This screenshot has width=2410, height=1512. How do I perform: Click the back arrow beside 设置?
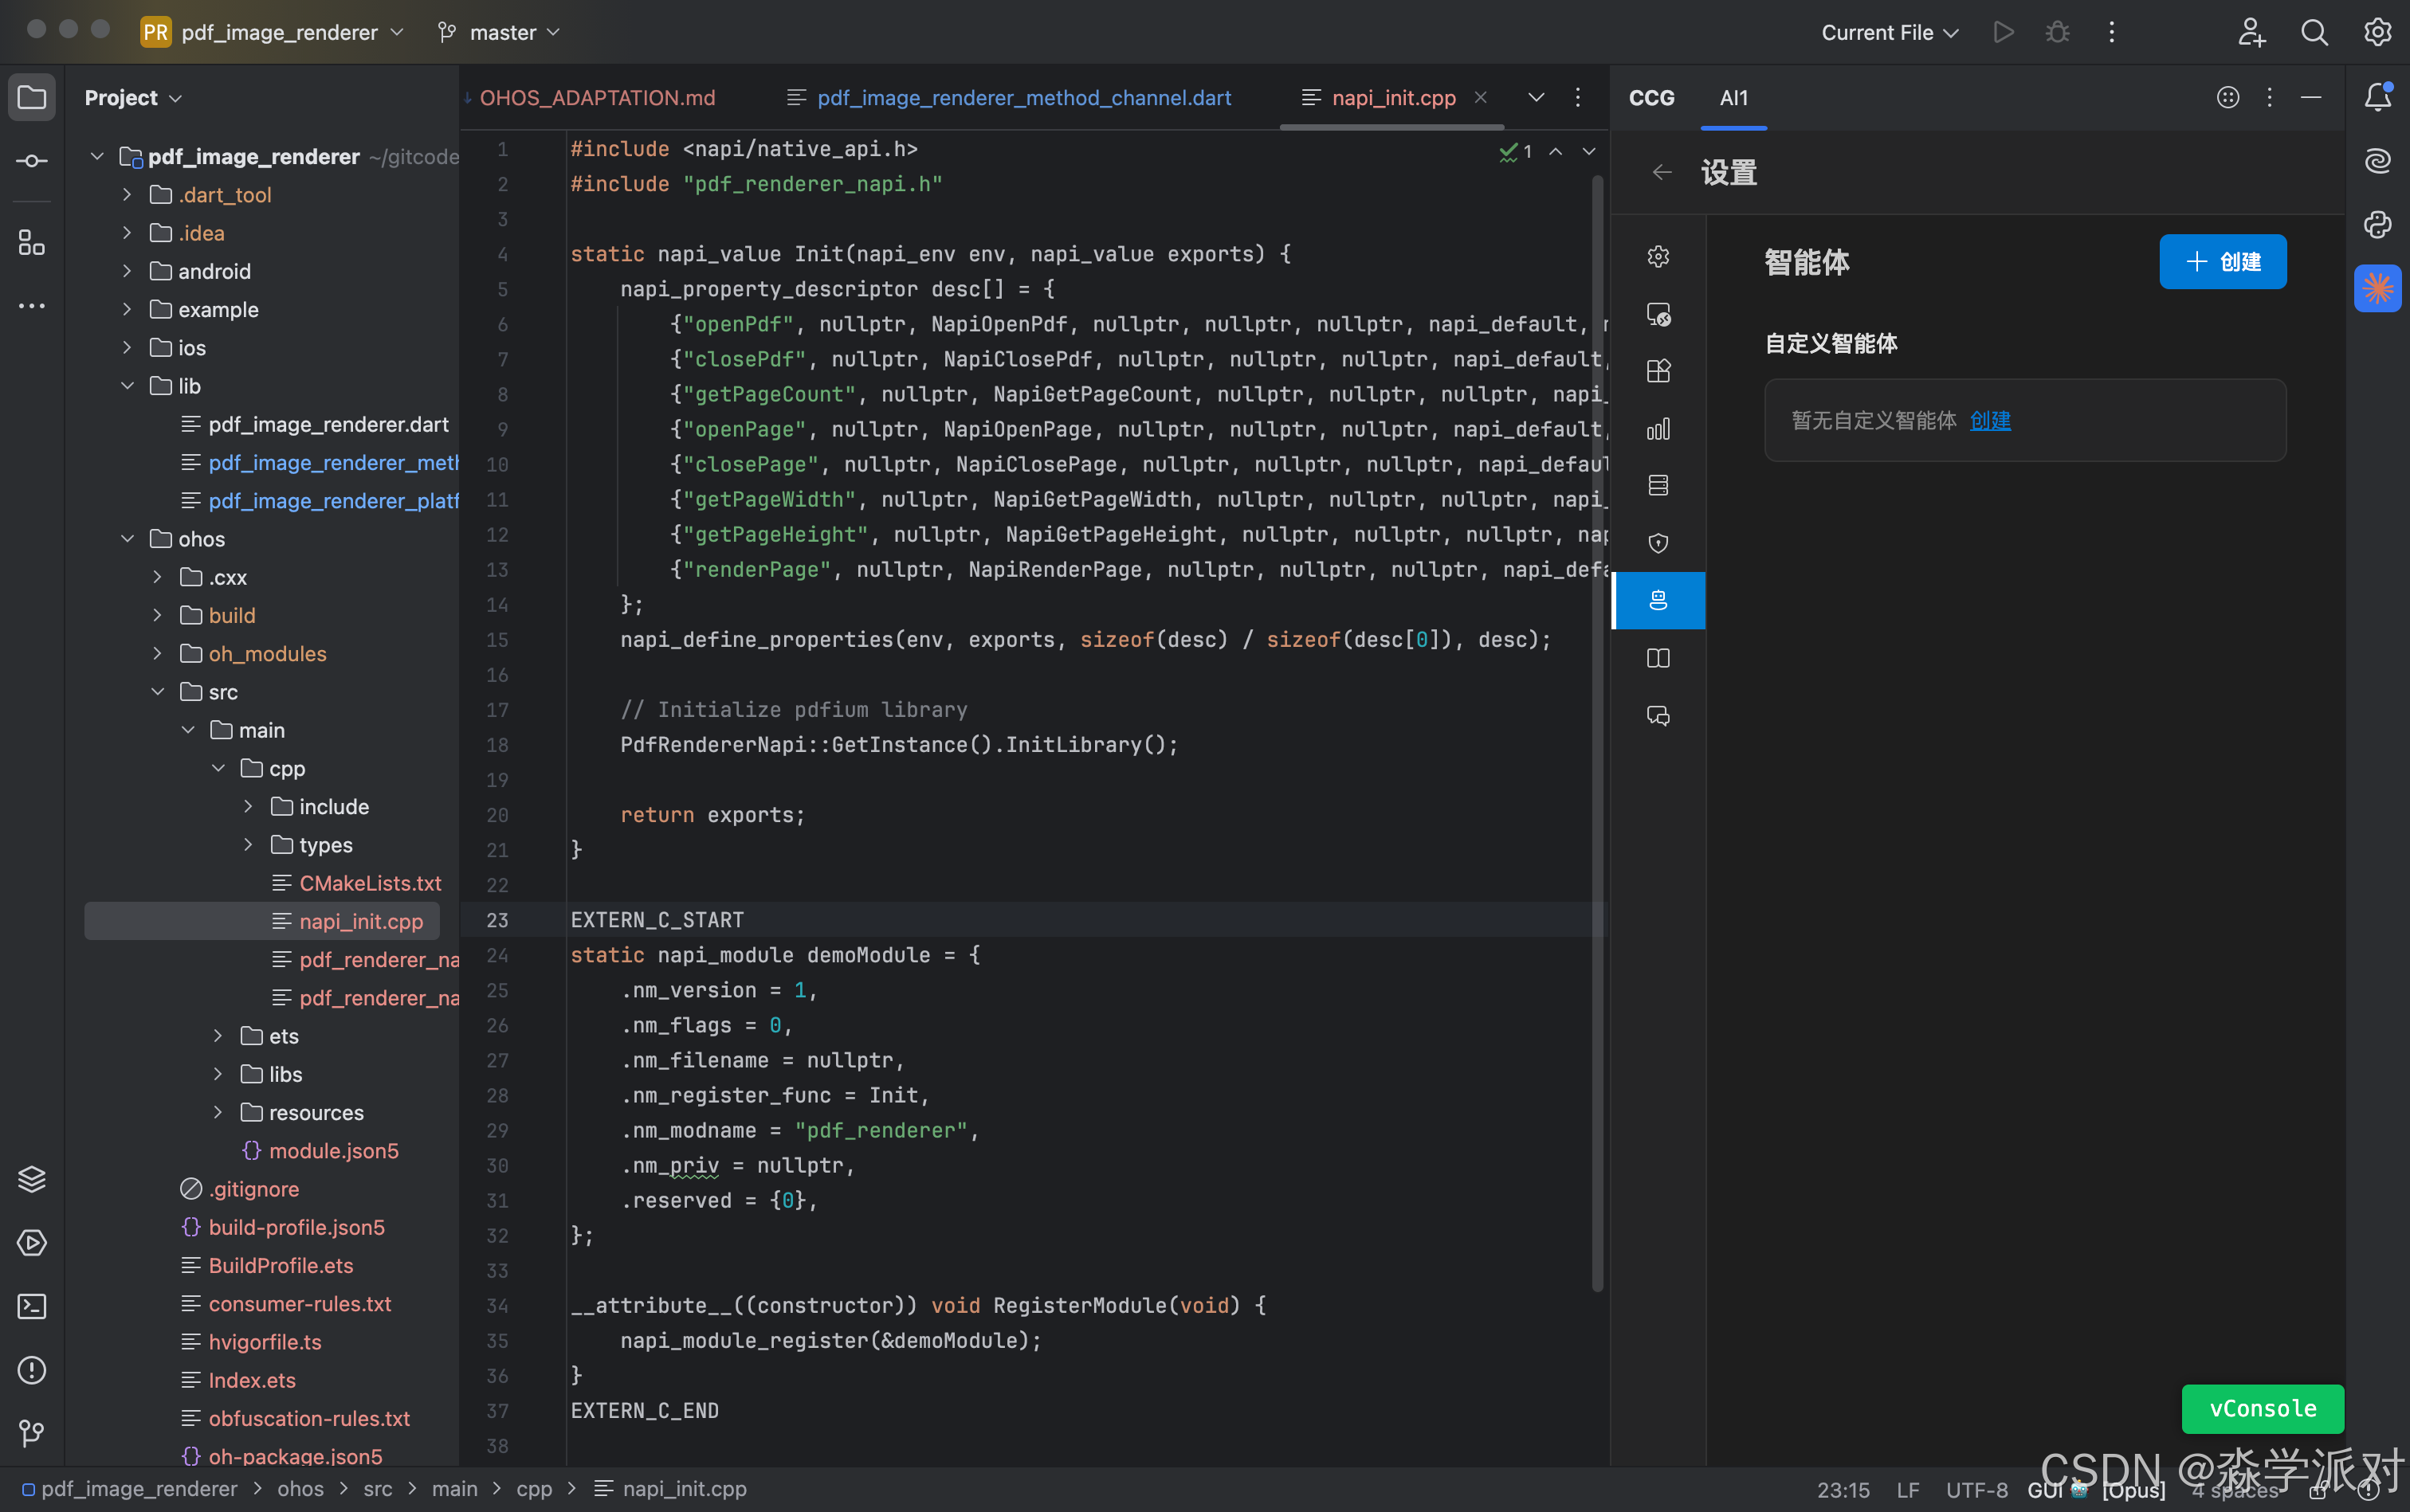coord(1662,173)
